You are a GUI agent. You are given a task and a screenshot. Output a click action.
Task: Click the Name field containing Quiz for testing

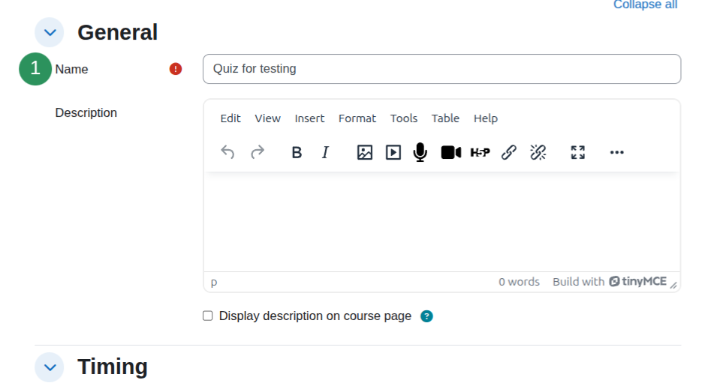pos(442,69)
